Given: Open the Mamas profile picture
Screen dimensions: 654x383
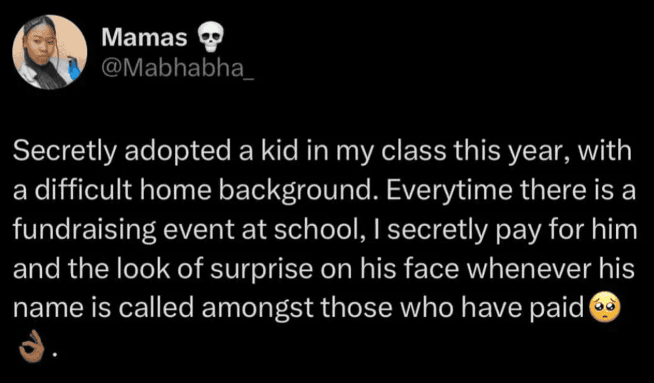Looking at the screenshot, I should (x=50, y=52).
